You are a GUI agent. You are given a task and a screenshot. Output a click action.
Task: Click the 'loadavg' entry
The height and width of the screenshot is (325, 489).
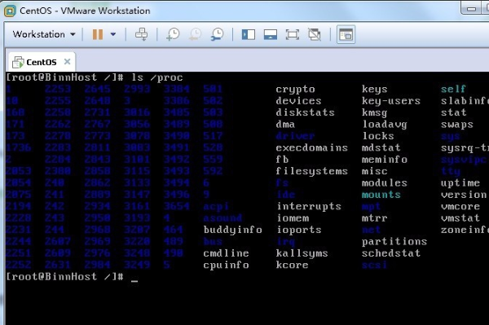(x=385, y=125)
